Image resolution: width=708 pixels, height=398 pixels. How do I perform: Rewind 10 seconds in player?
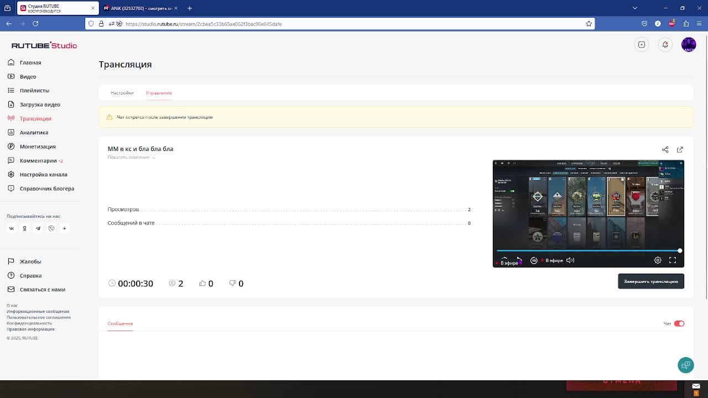pos(534,260)
